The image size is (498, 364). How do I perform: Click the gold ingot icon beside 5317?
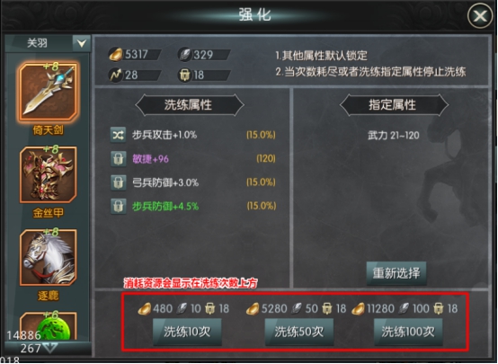115,54
